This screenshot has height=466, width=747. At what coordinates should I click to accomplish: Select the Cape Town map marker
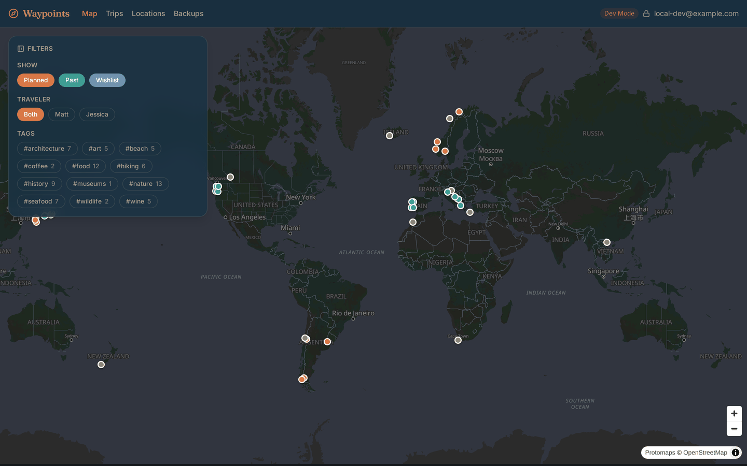point(458,340)
